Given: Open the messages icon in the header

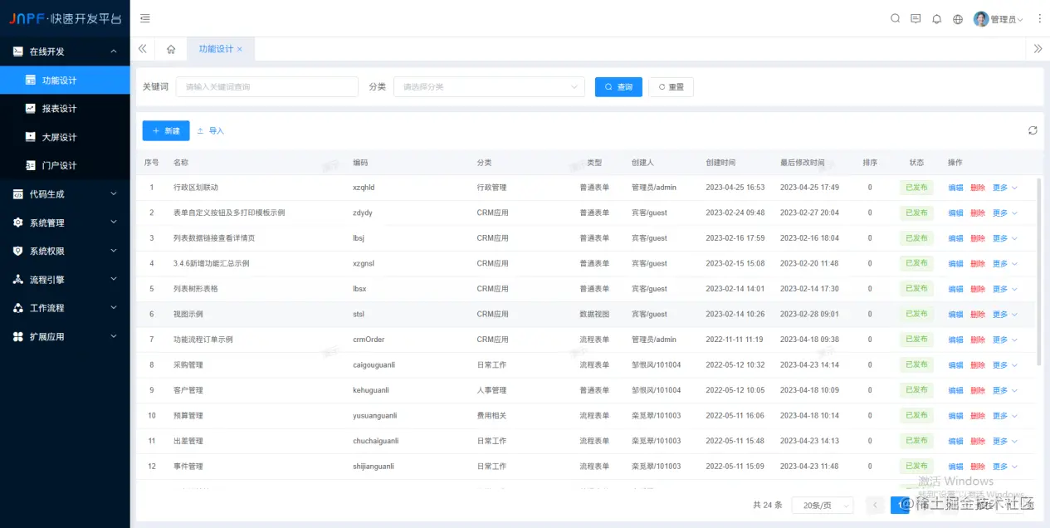Looking at the screenshot, I should (916, 18).
